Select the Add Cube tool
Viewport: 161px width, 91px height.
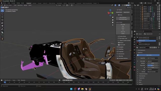(x=2, y=36)
